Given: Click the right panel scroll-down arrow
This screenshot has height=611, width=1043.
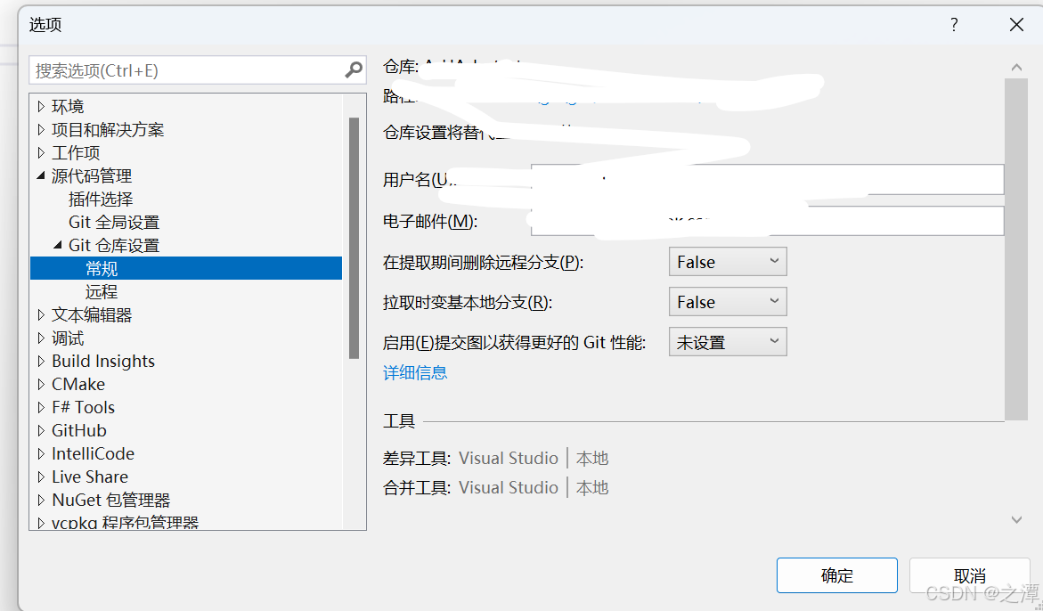Looking at the screenshot, I should (1016, 520).
